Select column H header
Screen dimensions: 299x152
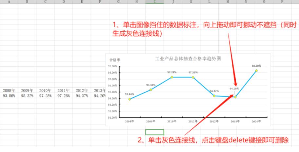click(x=136, y=2)
